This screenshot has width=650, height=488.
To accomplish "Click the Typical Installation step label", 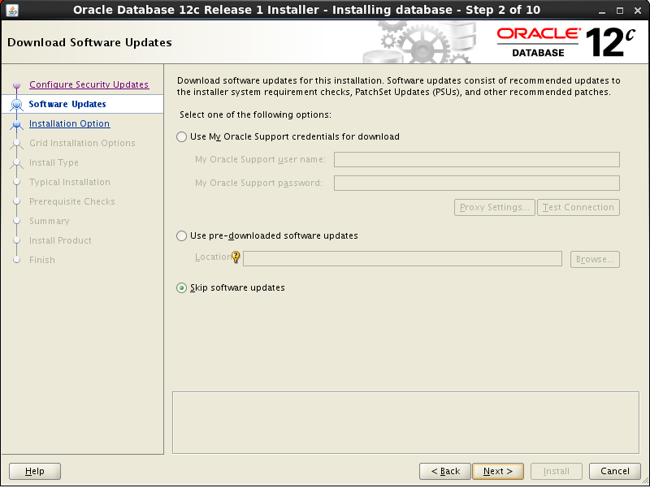I will point(70,182).
